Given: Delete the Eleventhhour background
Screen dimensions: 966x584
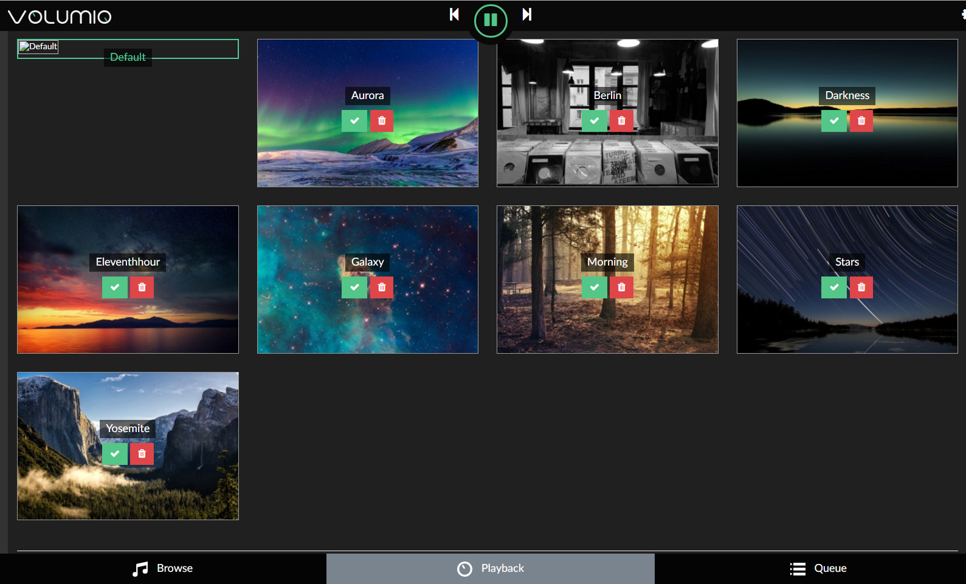Looking at the screenshot, I should tap(142, 287).
